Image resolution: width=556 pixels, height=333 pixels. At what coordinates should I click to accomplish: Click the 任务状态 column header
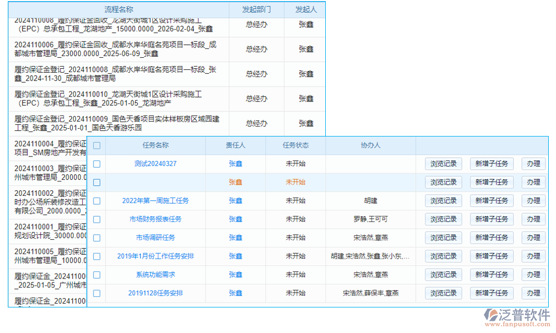tap(297, 145)
